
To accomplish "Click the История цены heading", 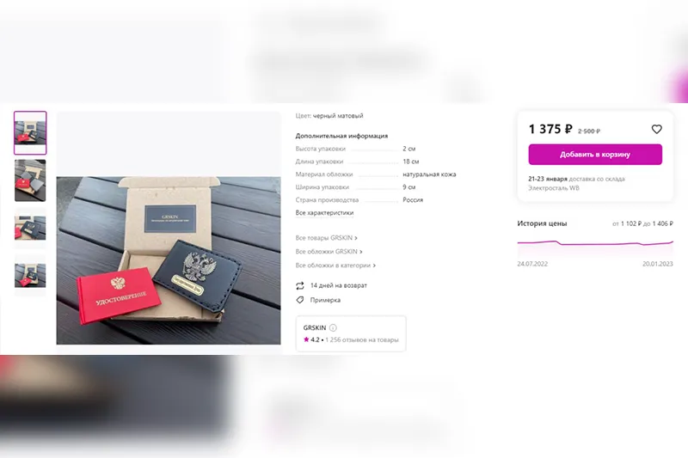I will pos(542,223).
